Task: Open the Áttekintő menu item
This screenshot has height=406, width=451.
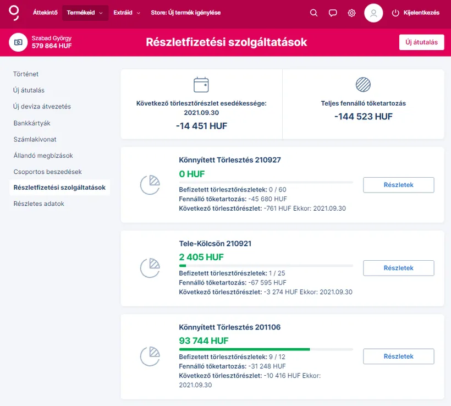Action: tap(45, 13)
